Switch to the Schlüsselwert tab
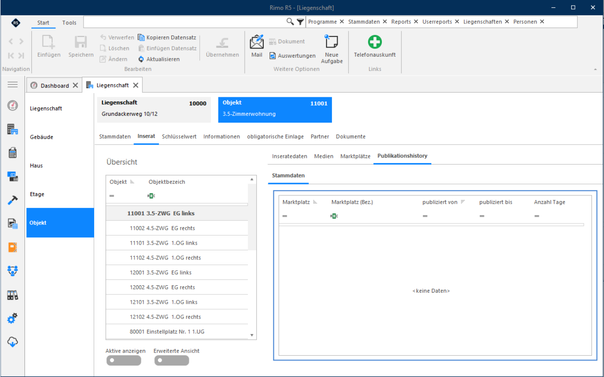Viewport: 604px width, 377px height. (179, 136)
